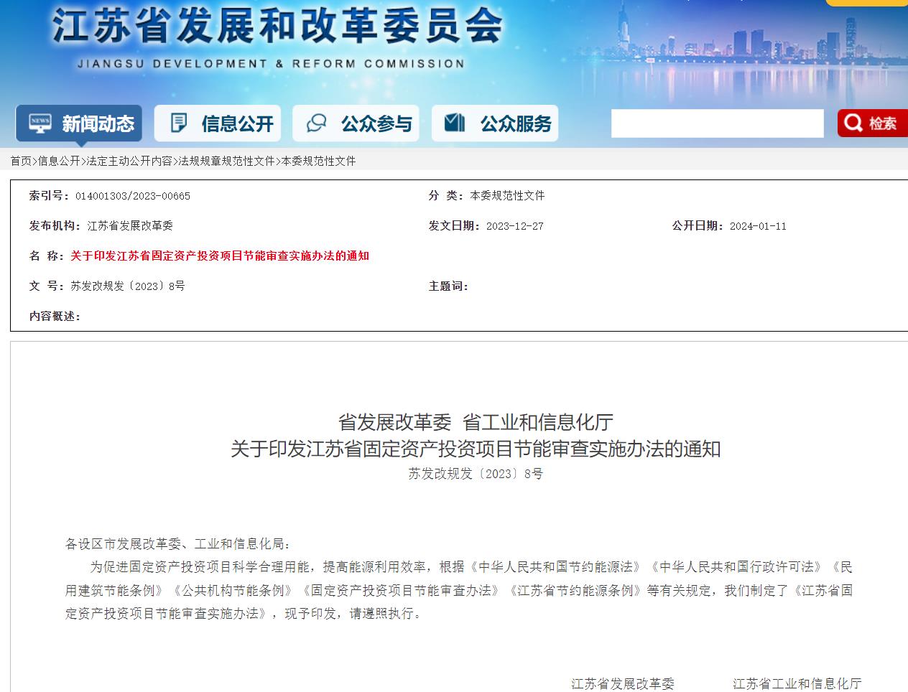Click the 江苏省发展和改革委员会 site header logo
The width and height of the screenshot is (908, 692).
pos(277,29)
